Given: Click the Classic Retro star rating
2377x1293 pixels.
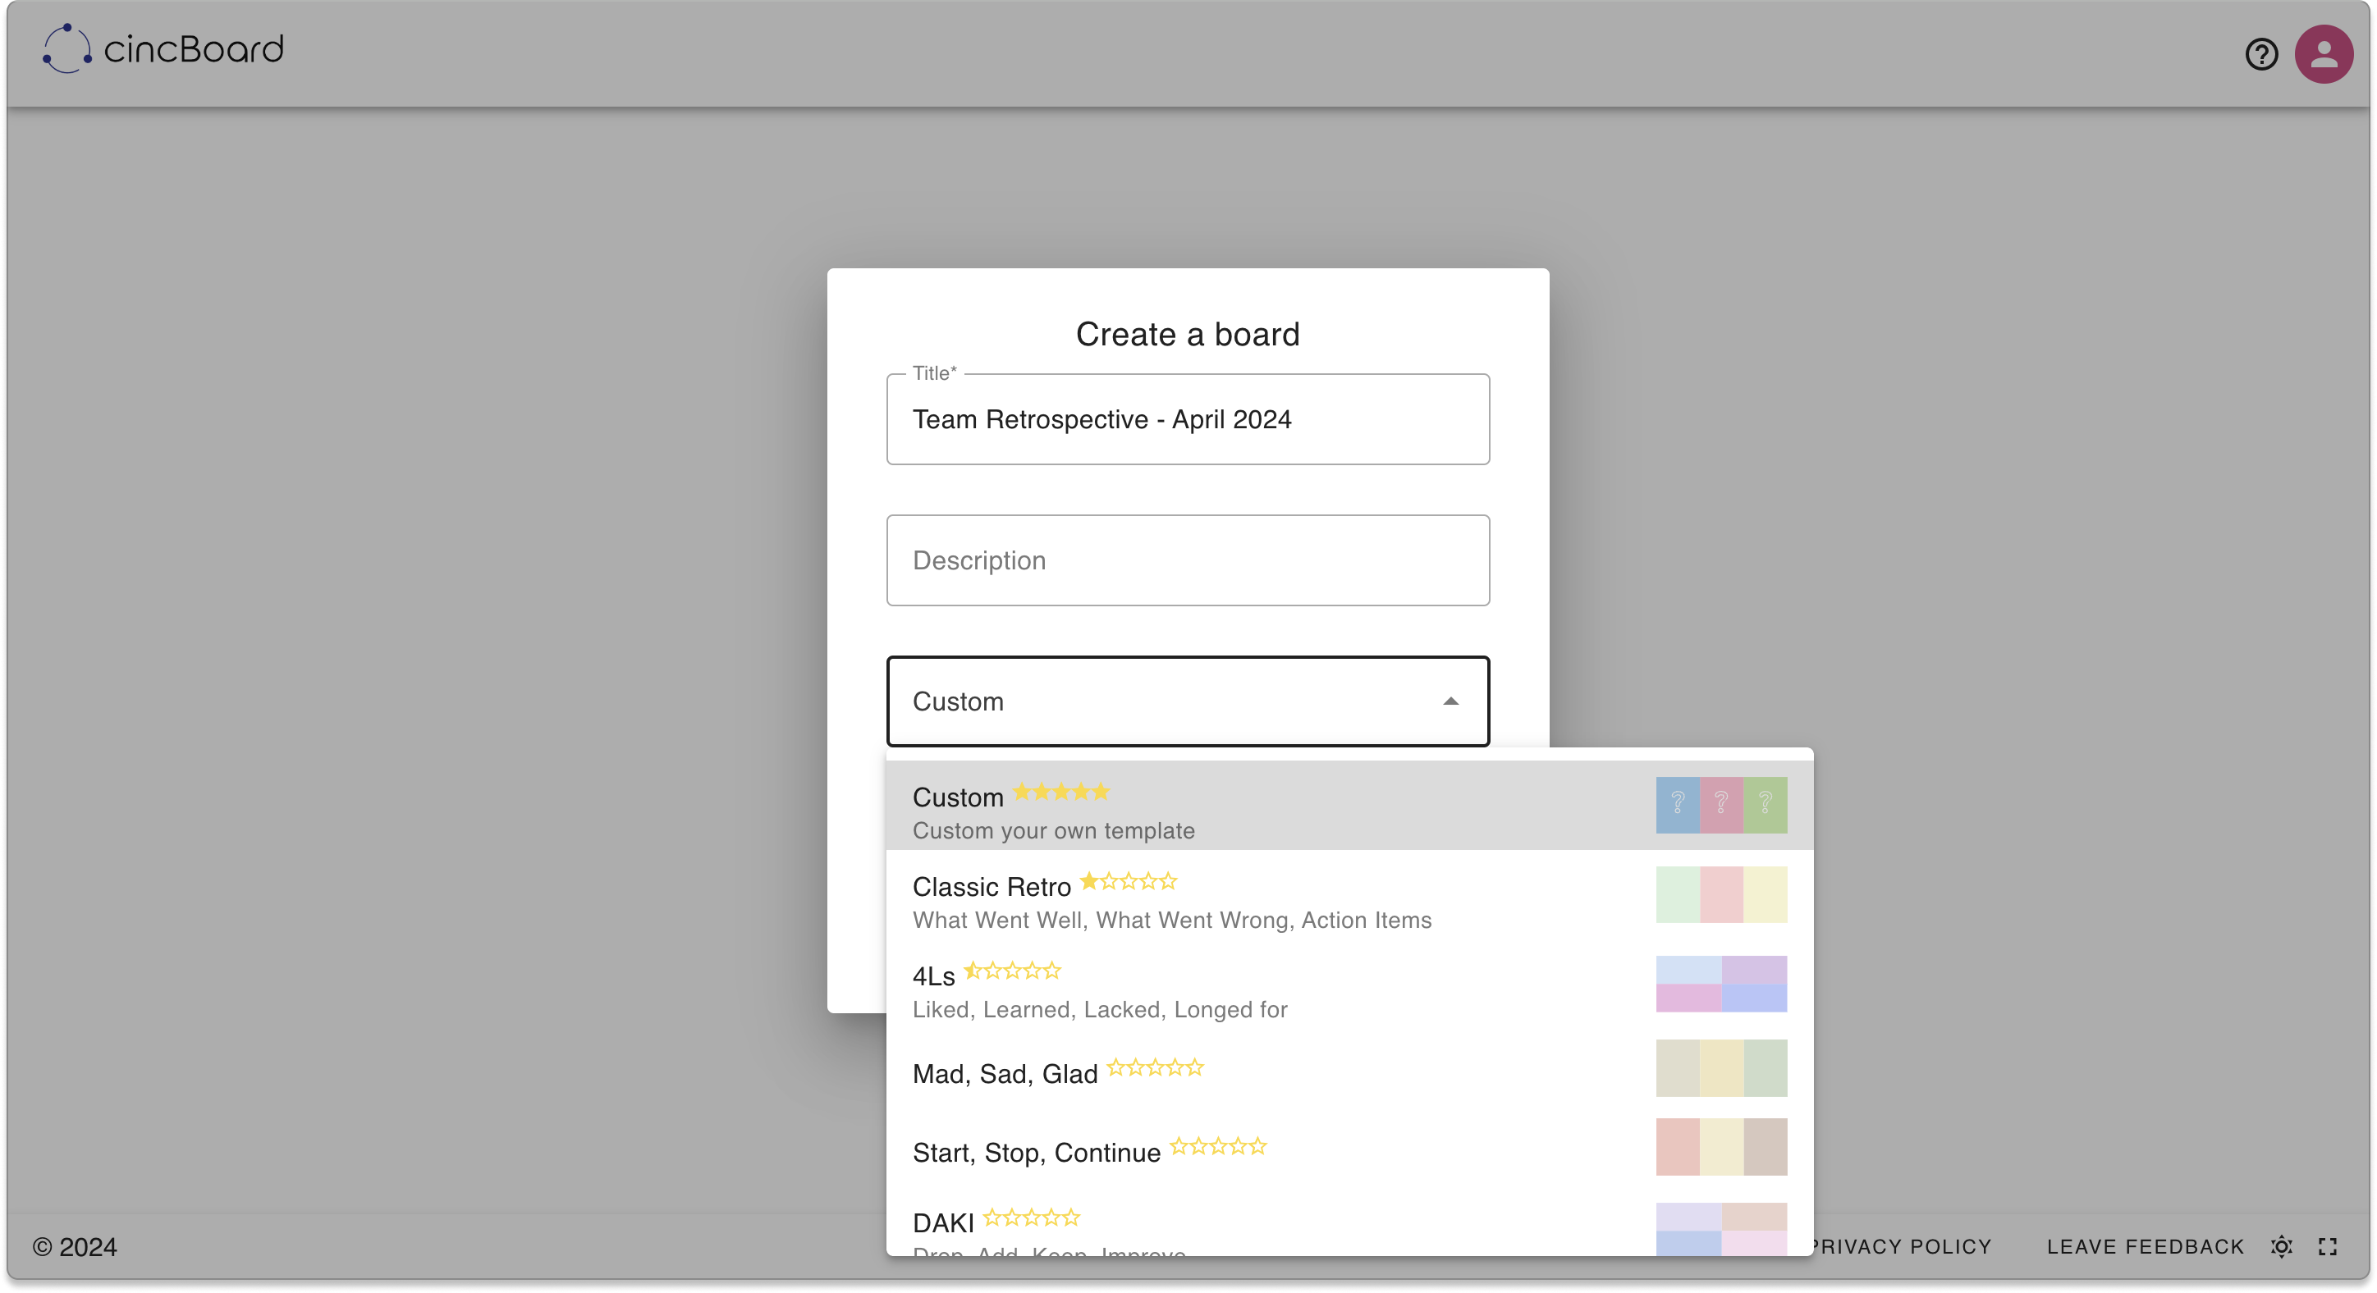Looking at the screenshot, I should pos(1129,882).
